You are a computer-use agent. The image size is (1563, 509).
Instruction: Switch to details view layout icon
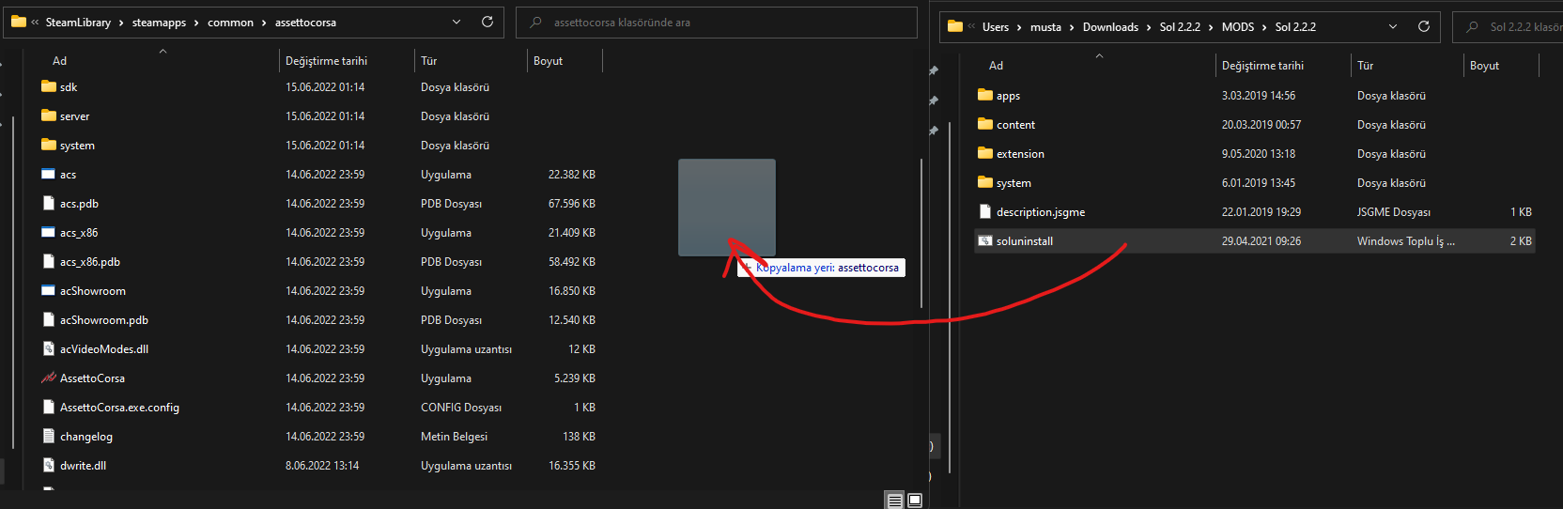[x=895, y=501]
